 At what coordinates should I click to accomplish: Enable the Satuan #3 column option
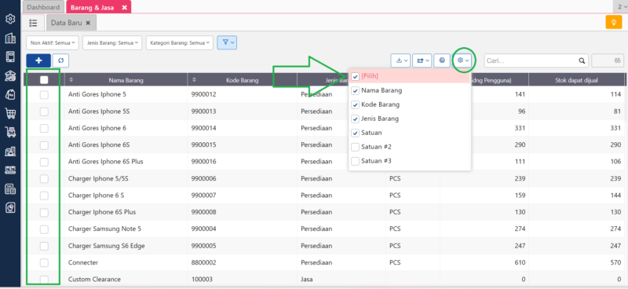tap(355, 161)
